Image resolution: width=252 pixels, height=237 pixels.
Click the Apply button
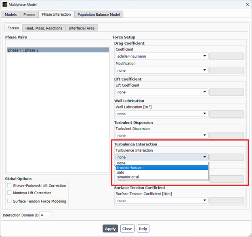[110, 229]
